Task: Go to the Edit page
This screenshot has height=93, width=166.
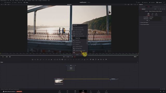Action: tap(75, 91)
